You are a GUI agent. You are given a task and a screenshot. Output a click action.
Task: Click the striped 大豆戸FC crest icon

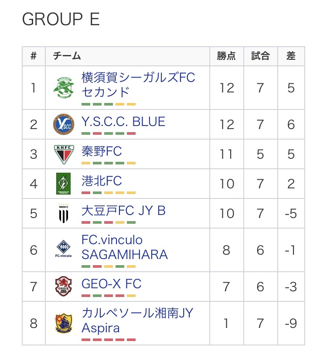coord(64,213)
